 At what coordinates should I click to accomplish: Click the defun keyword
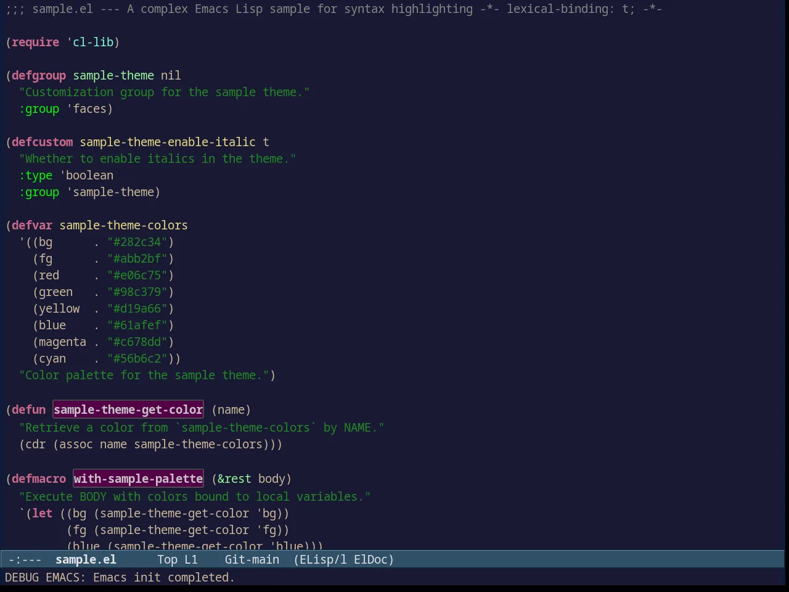click(28, 409)
